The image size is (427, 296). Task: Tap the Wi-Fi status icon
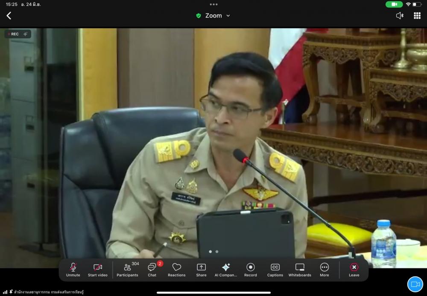pyautogui.click(x=408, y=4)
